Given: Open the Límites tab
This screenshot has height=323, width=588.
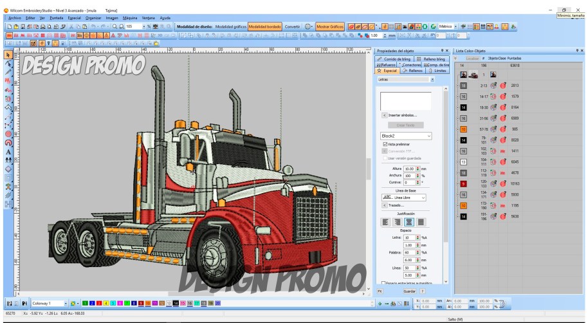Looking at the screenshot, I should (437, 71).
